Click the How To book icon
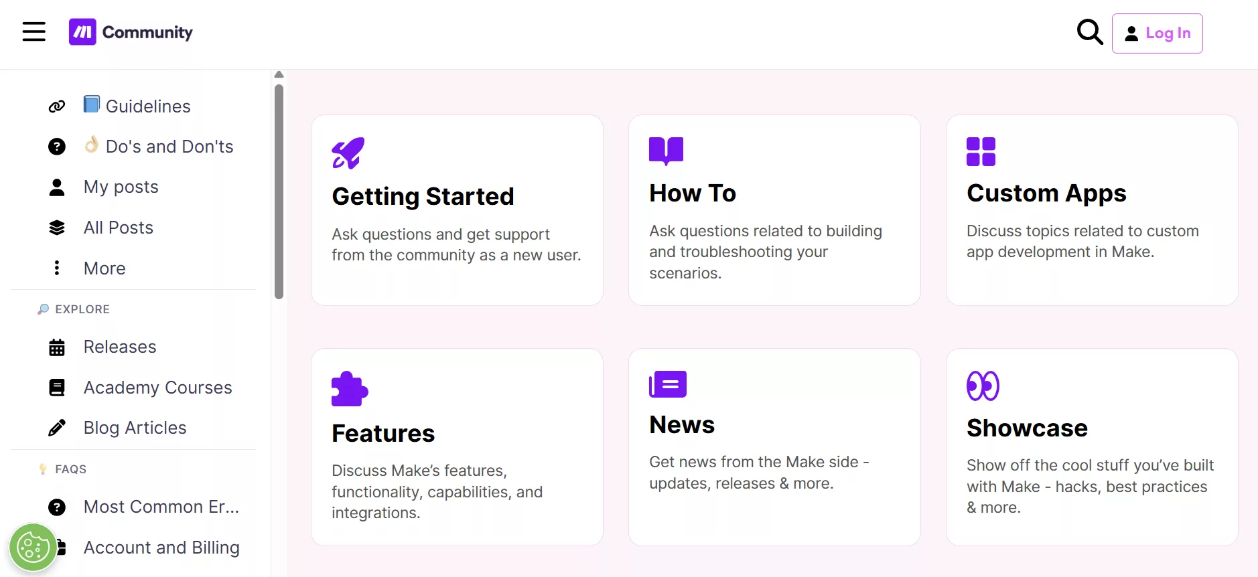Viewport: 1258px width, 577px height. [x=666, y=151]
